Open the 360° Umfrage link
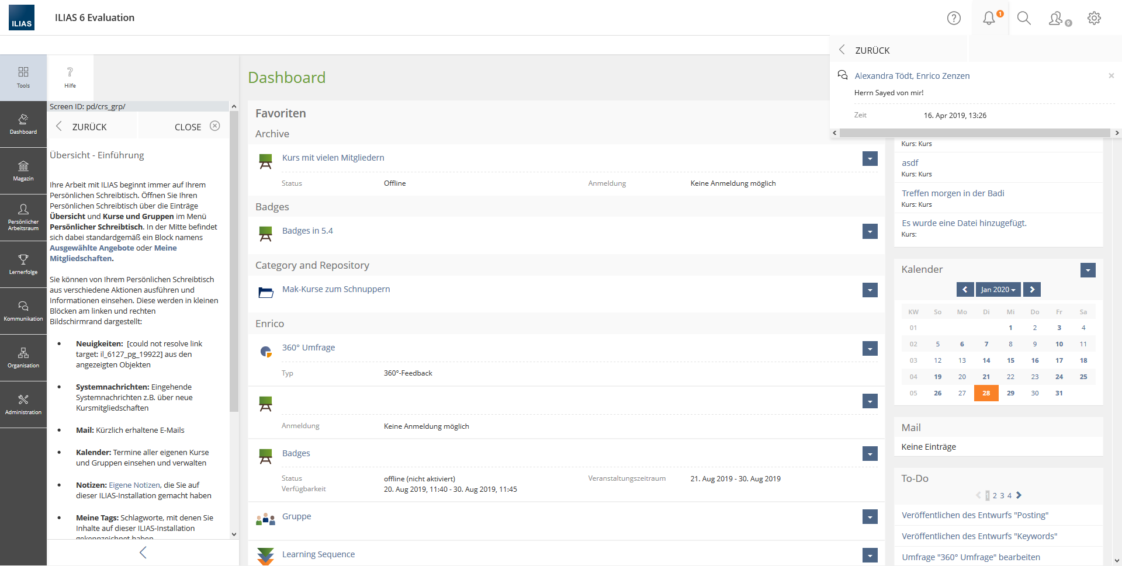1122x566 pixels. 308,348
